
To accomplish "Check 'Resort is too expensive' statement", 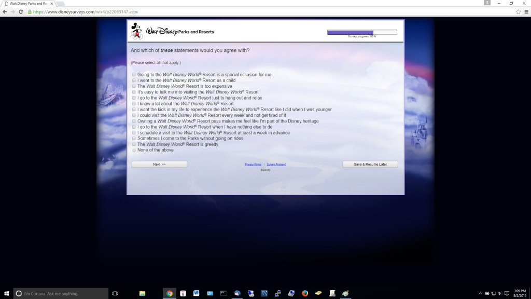I will click(134, 86).
